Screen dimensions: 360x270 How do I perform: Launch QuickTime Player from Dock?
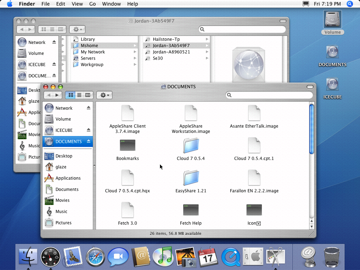coord(231,257)
